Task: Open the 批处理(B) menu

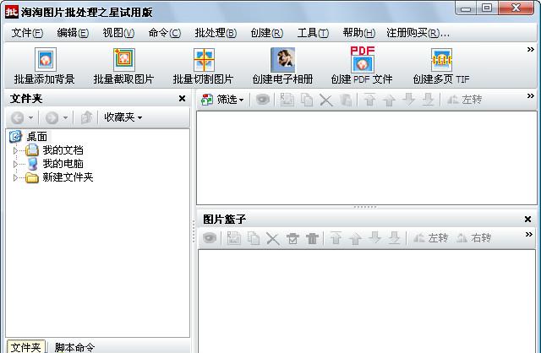Action: [x=215, y=33]
